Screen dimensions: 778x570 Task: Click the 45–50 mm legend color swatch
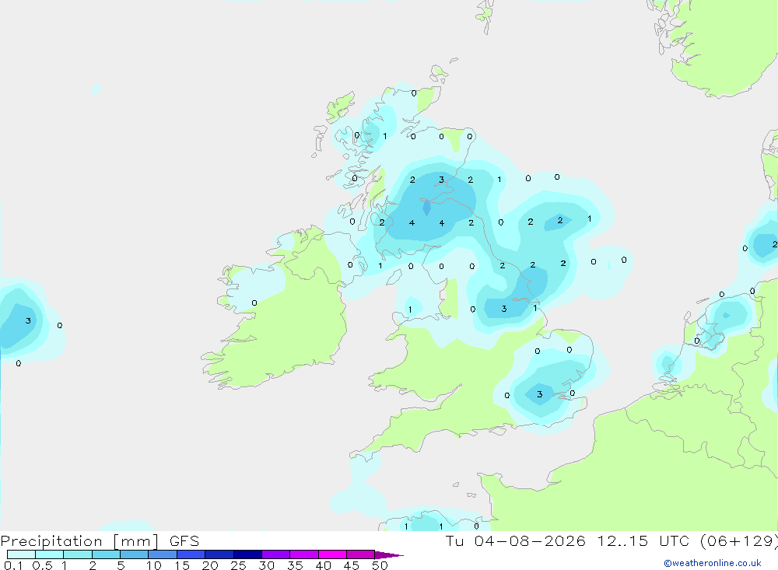(x=361, y=554)
